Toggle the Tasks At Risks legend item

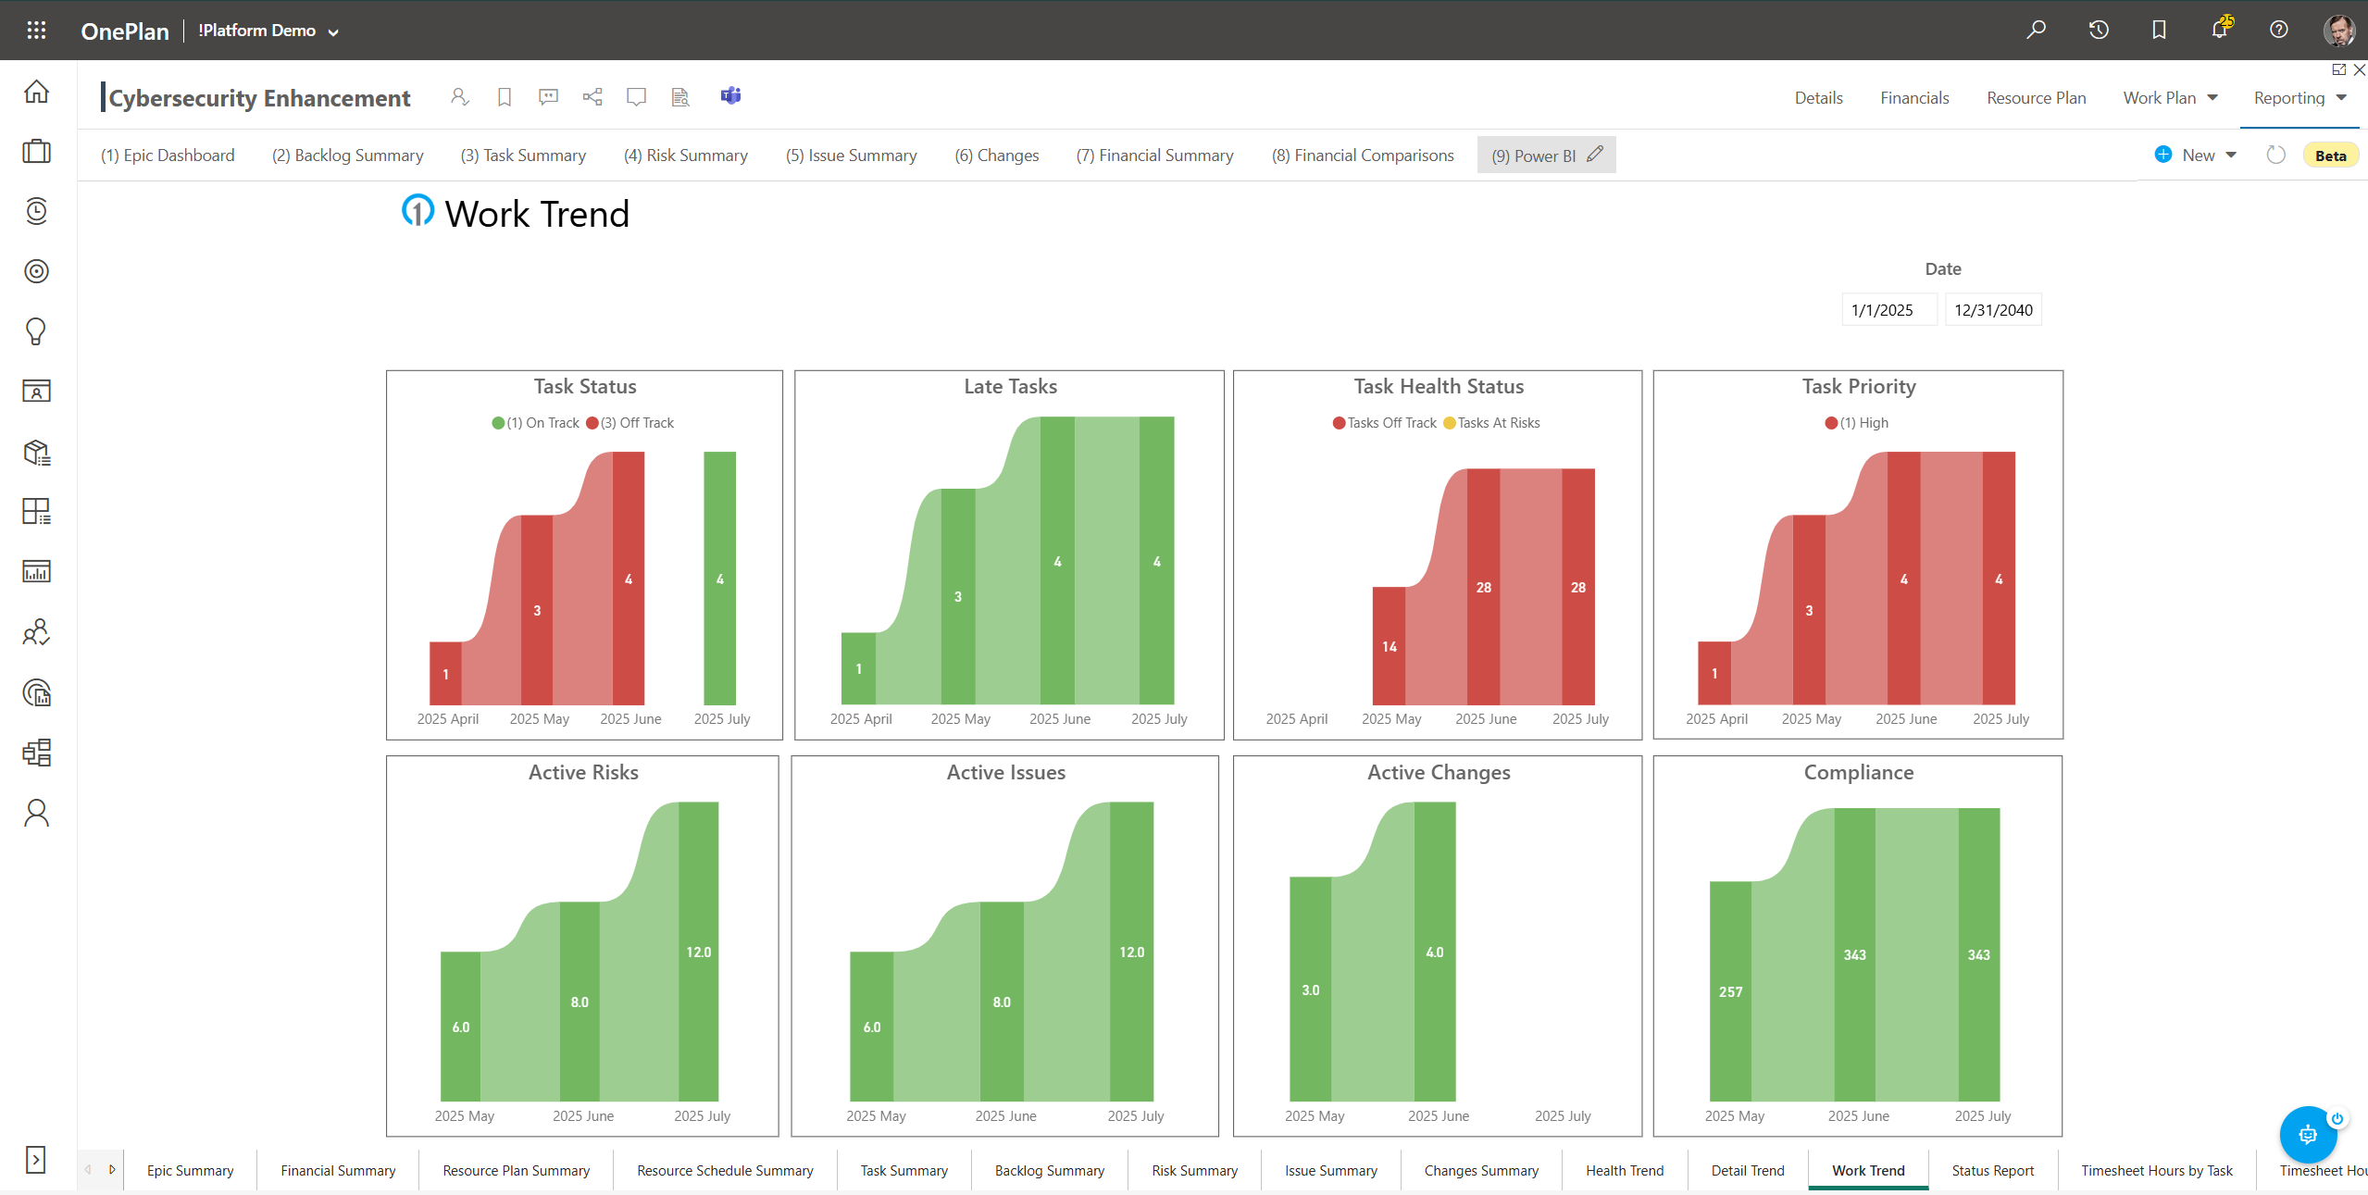1491,423
